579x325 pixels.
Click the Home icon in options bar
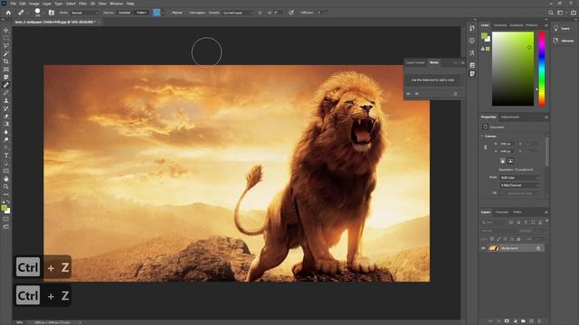pyautogui.click(x=8, y=13)
